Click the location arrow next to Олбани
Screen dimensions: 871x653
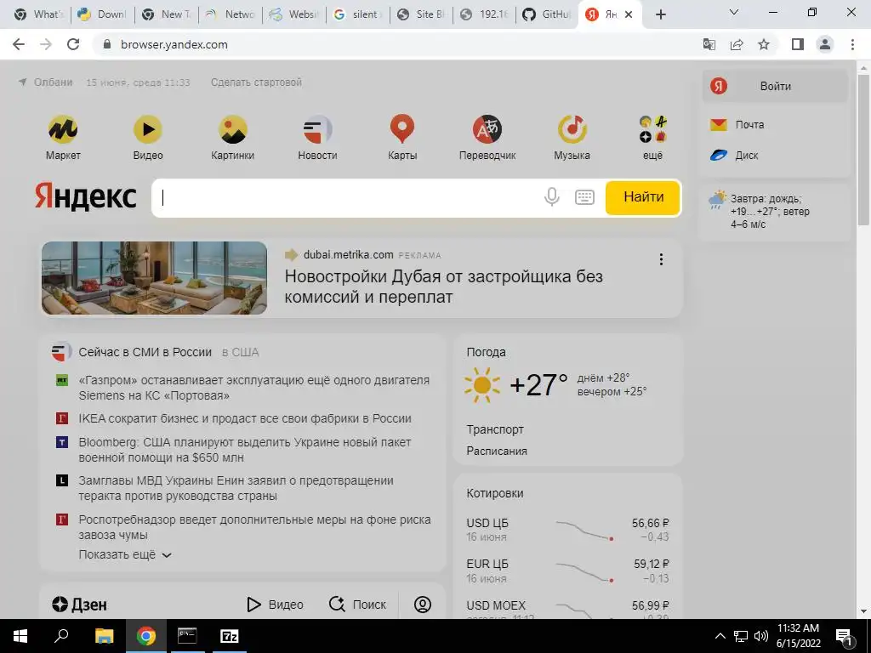(23, 82)
